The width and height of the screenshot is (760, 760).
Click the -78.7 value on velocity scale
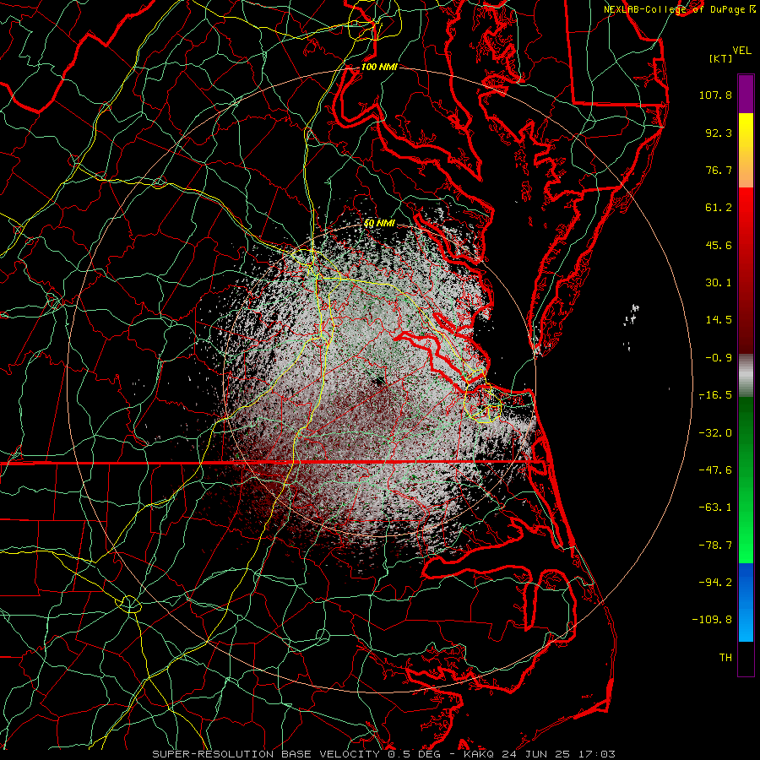point(715,546)
